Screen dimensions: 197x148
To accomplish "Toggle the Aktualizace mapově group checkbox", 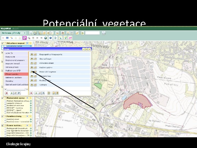I will (x=2, y=43).
